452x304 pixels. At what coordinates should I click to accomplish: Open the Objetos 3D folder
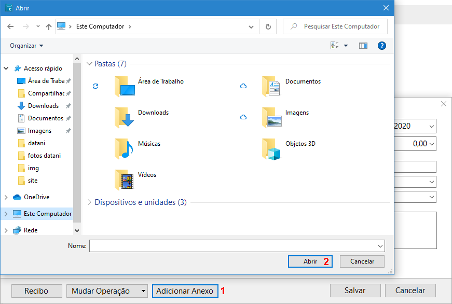(x=271, y=148)
